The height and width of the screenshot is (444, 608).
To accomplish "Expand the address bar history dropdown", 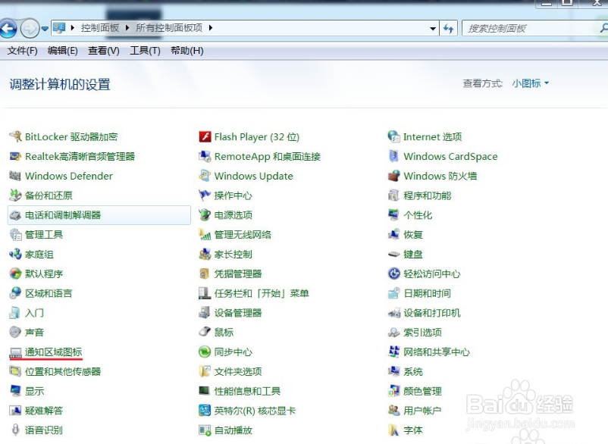I will coord(433,27).
